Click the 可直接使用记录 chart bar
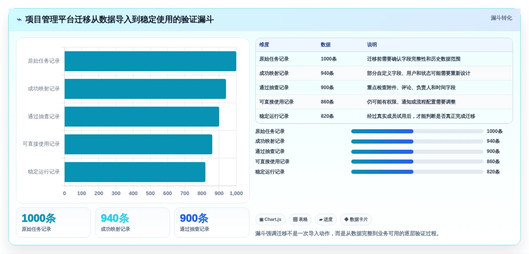529x254 pixels. pos(138,144)
